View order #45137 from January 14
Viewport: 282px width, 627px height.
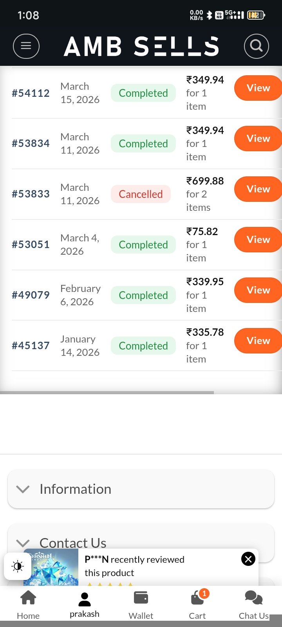point(258,341)
